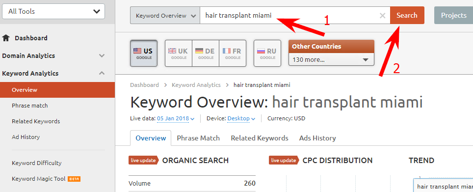Viewport: 473px width, 192px height.
Task: Switch to the Phrase Match tab
Action: pyautogui.click(x=198, y=138)
